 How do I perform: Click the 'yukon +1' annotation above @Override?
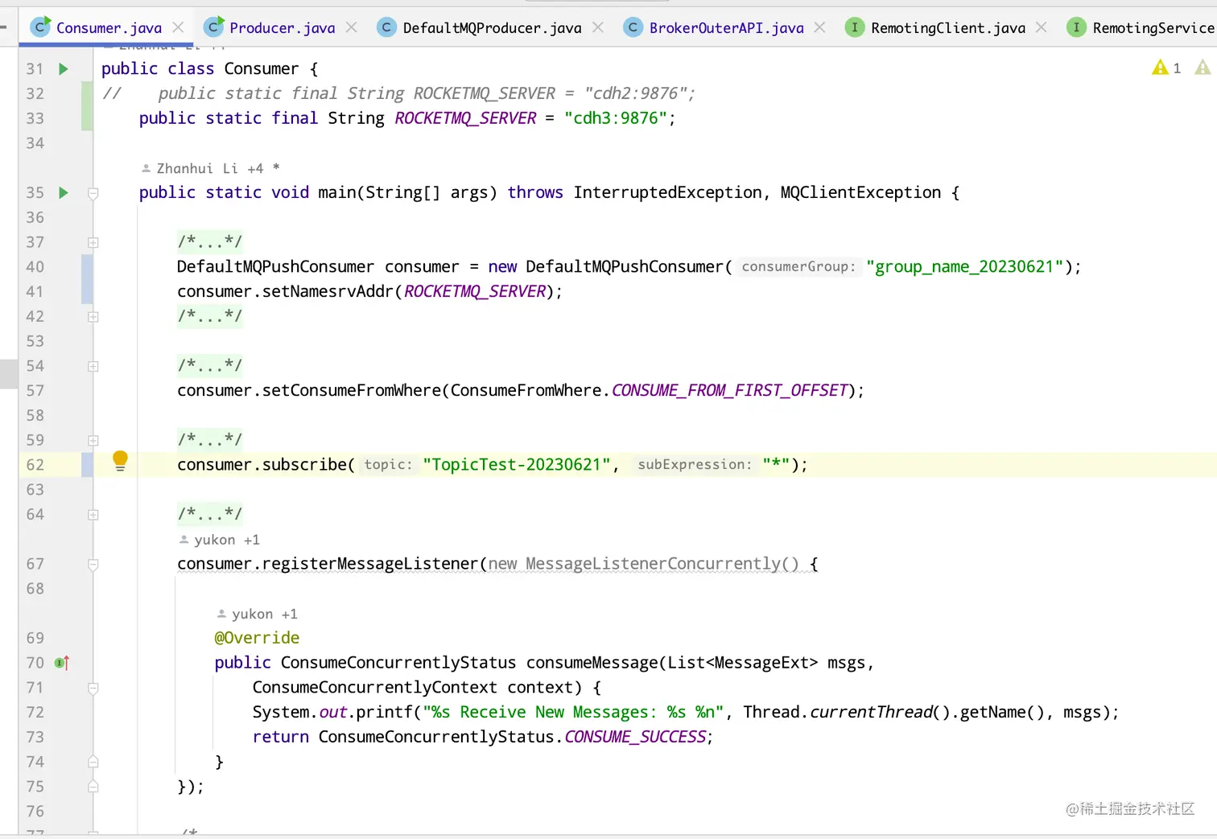click(x=257, y=614)
